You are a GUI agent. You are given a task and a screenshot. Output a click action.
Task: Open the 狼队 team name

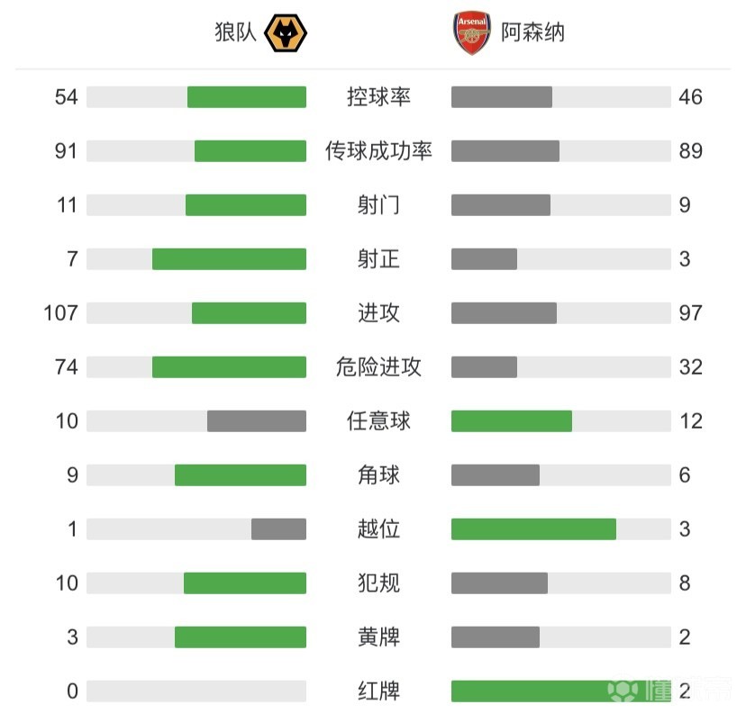[x=235, y=32]
